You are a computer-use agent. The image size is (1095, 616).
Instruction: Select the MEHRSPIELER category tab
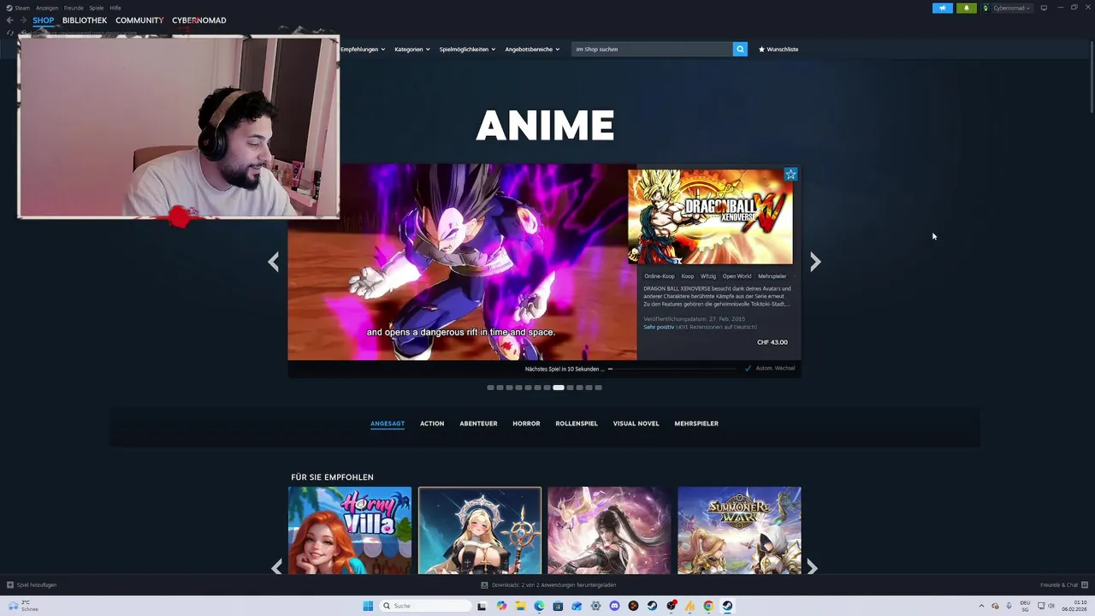pos(696,423)
